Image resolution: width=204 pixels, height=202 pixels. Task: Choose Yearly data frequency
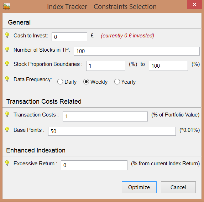click(117, 82)
